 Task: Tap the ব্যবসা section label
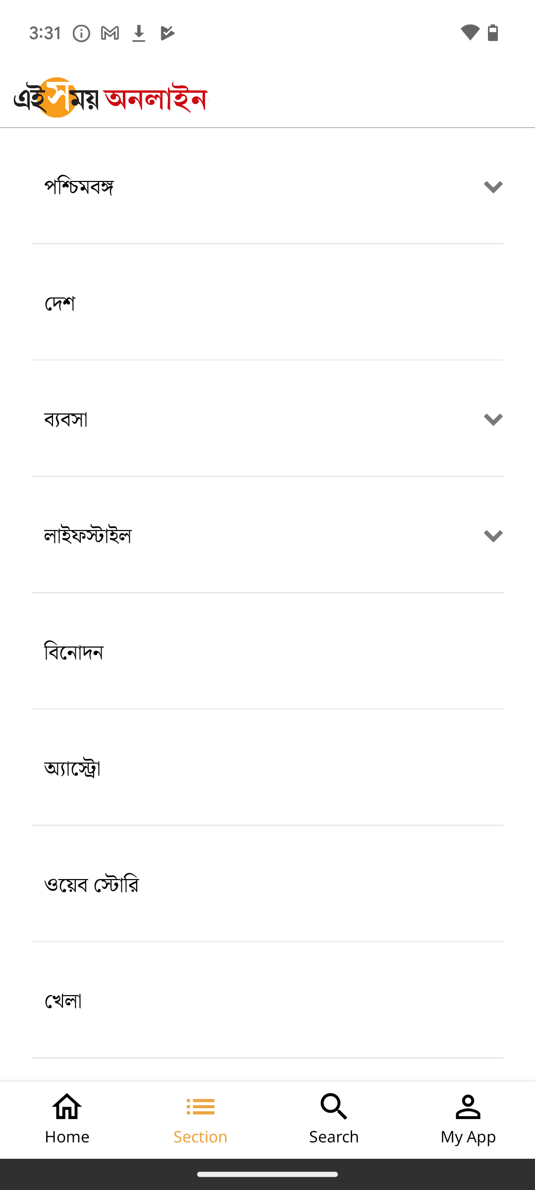pyautogui.click(x=66, y=420)
